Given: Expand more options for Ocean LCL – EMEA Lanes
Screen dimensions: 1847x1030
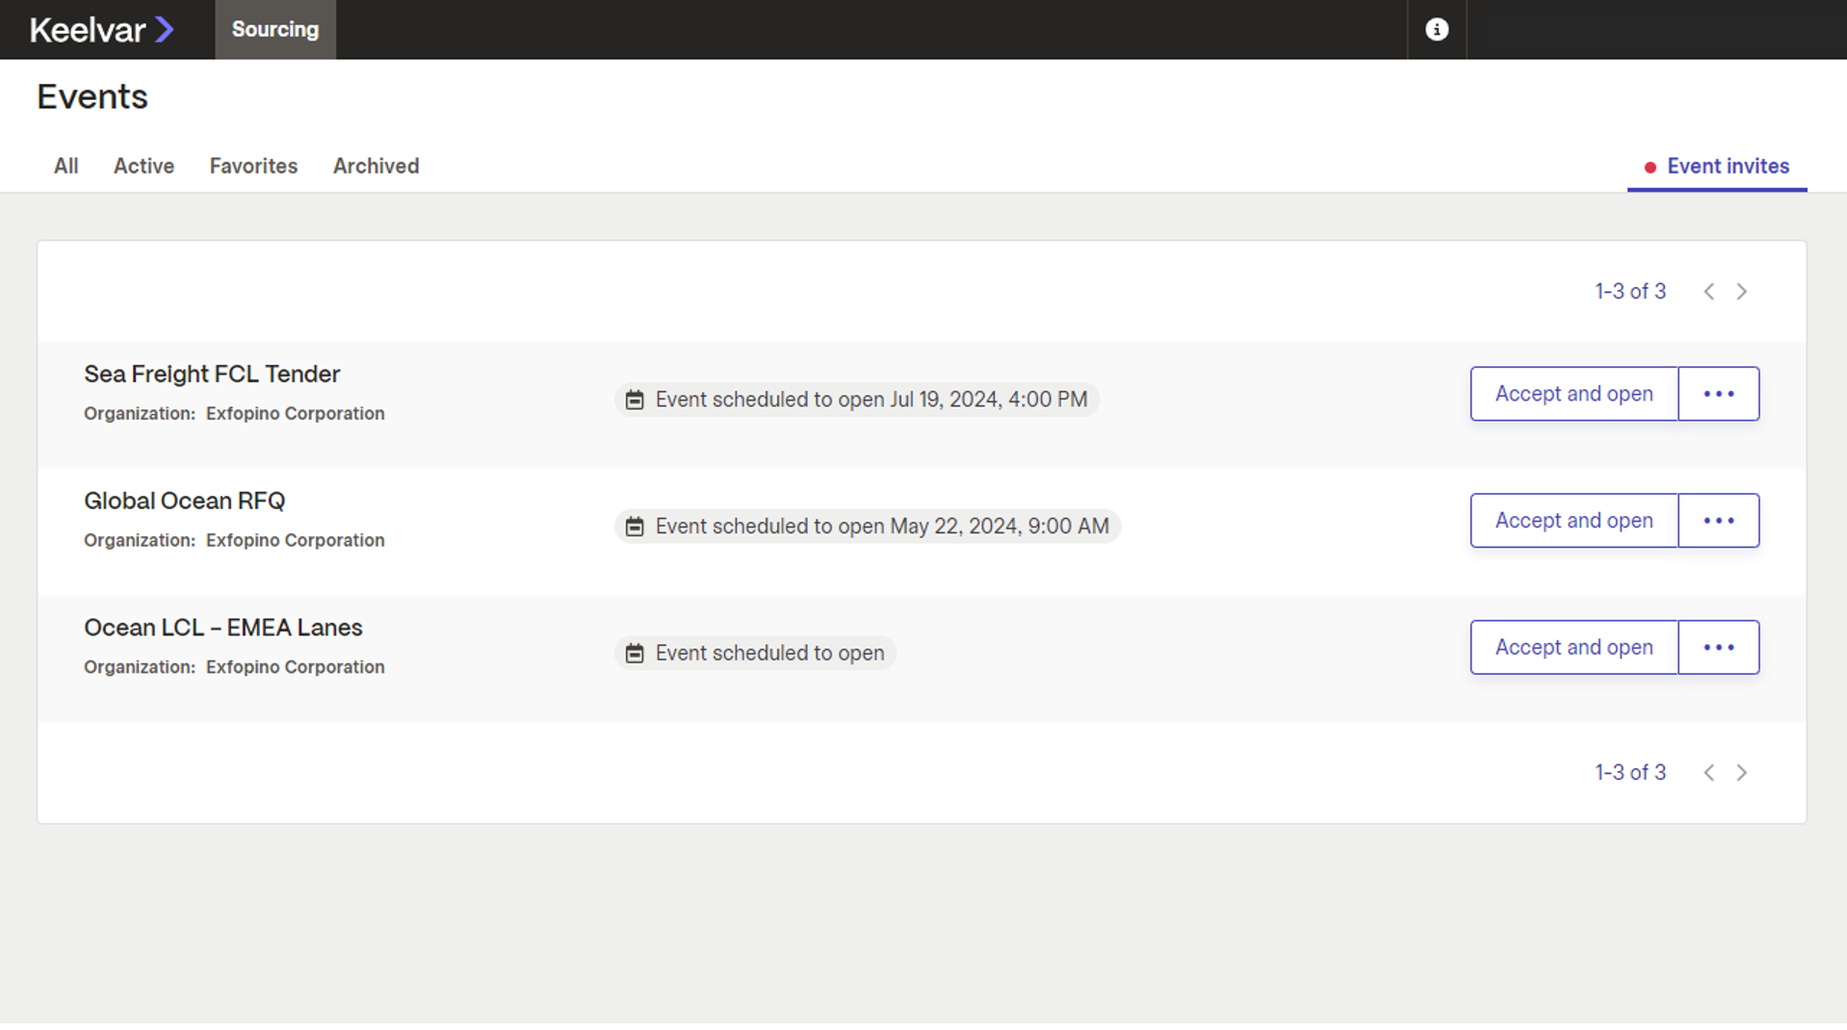Looking at the screenshot, I should pos(1718,648).
